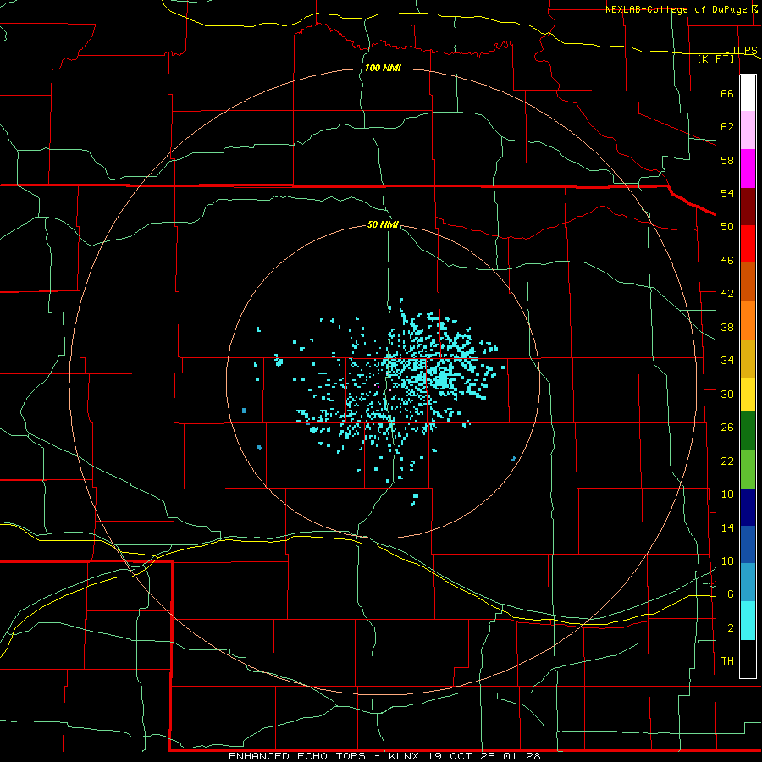
Task: Select the cyan legend swatch
Action: [x=748, y=621]
